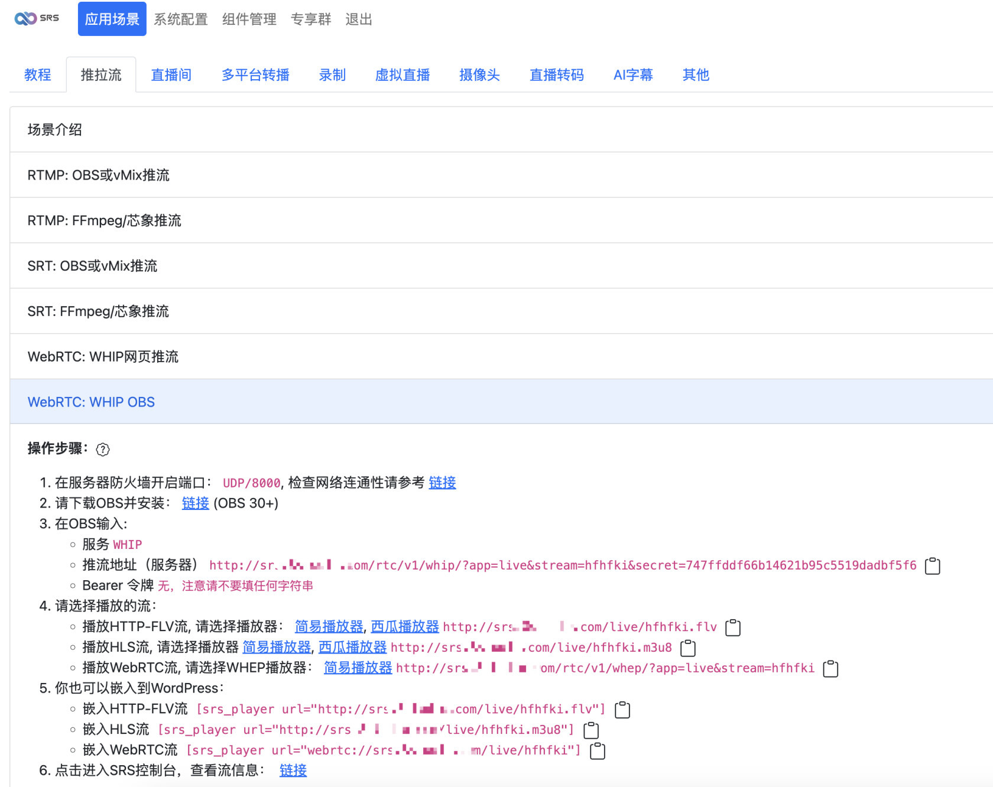Expand the RTMP: FFmpeg/芯象推流 section
The width and height of the screenshot is (993, 787).
pyautogui.click(x=501, y=220)
